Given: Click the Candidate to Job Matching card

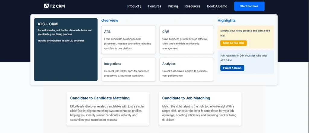Looking at the screenshot, I should (x=200, y=109).
